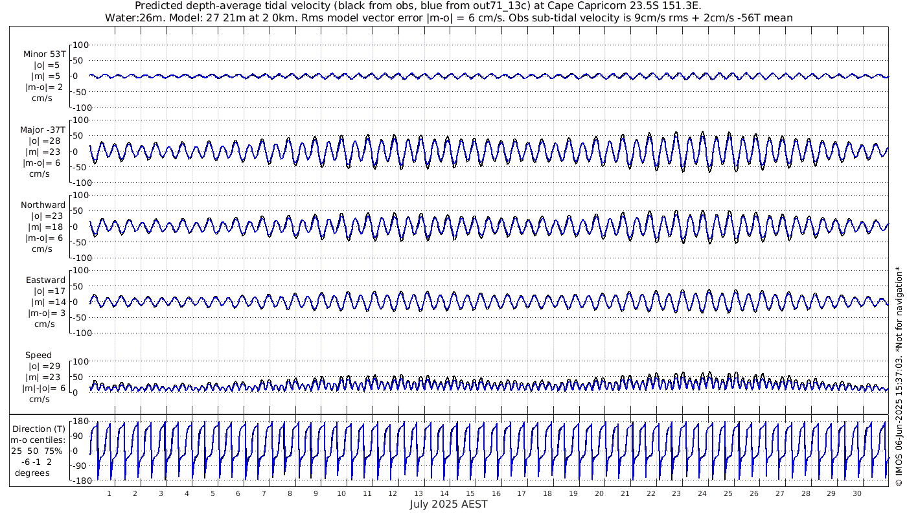Click the "180" tick on the Direction axis
Viewport: 907px width, 518px height.
pos(80,422)
